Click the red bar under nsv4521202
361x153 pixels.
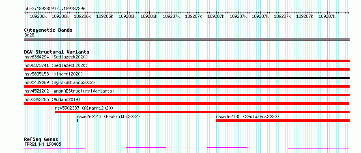coord(187,95)
